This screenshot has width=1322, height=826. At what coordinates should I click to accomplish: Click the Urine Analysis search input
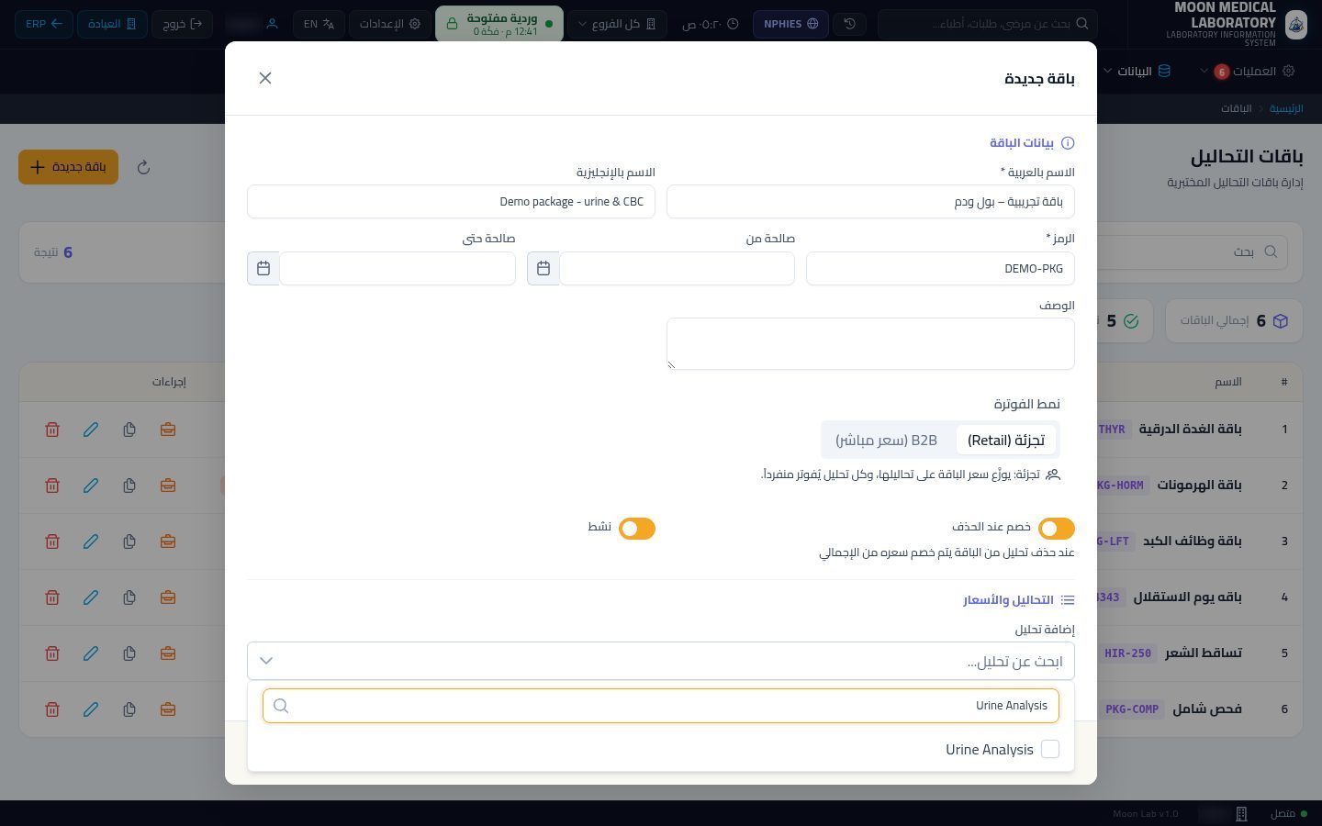click(661, 706)
